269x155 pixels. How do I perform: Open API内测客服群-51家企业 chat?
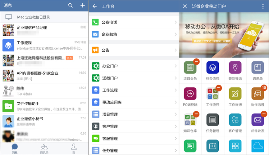coord(44,76)
